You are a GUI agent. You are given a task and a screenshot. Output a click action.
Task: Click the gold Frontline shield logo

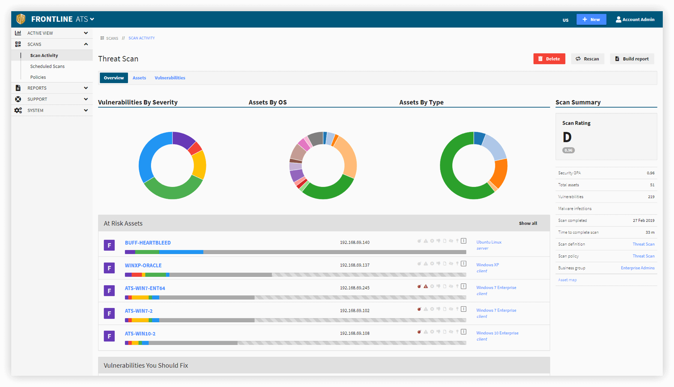[21, 19]
